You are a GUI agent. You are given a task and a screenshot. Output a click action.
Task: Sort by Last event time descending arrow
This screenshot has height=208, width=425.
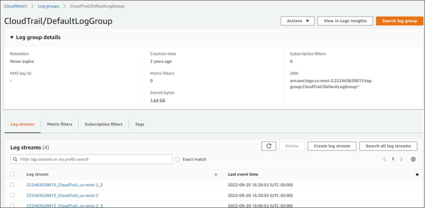[x=417, y=175]
